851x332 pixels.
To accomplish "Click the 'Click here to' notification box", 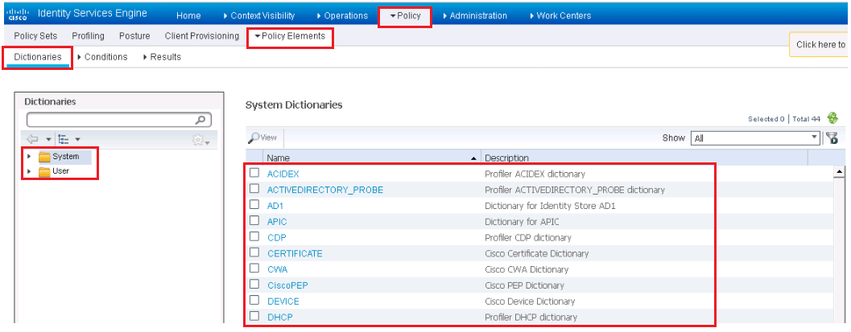I will [x=820, y=44].
